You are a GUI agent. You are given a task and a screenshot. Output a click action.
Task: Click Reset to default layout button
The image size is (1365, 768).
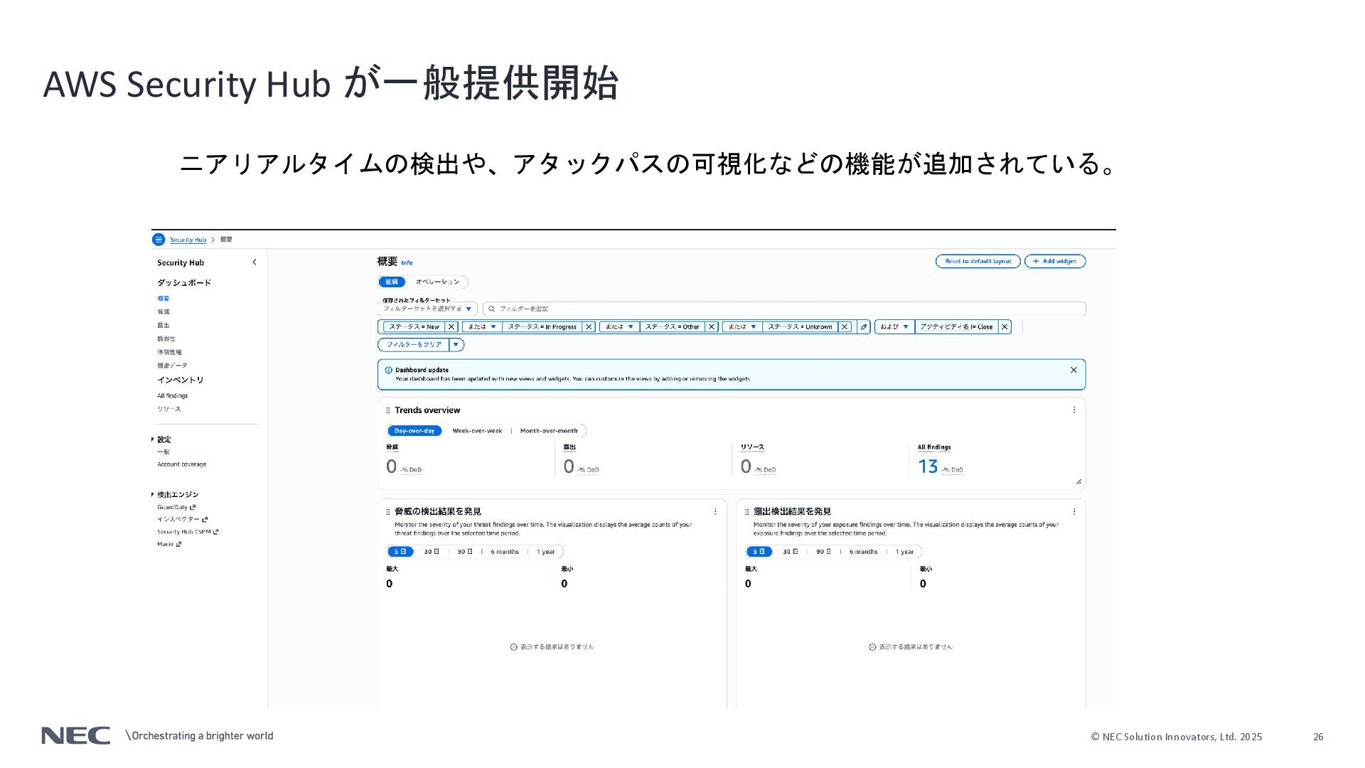tap(978, 262)
